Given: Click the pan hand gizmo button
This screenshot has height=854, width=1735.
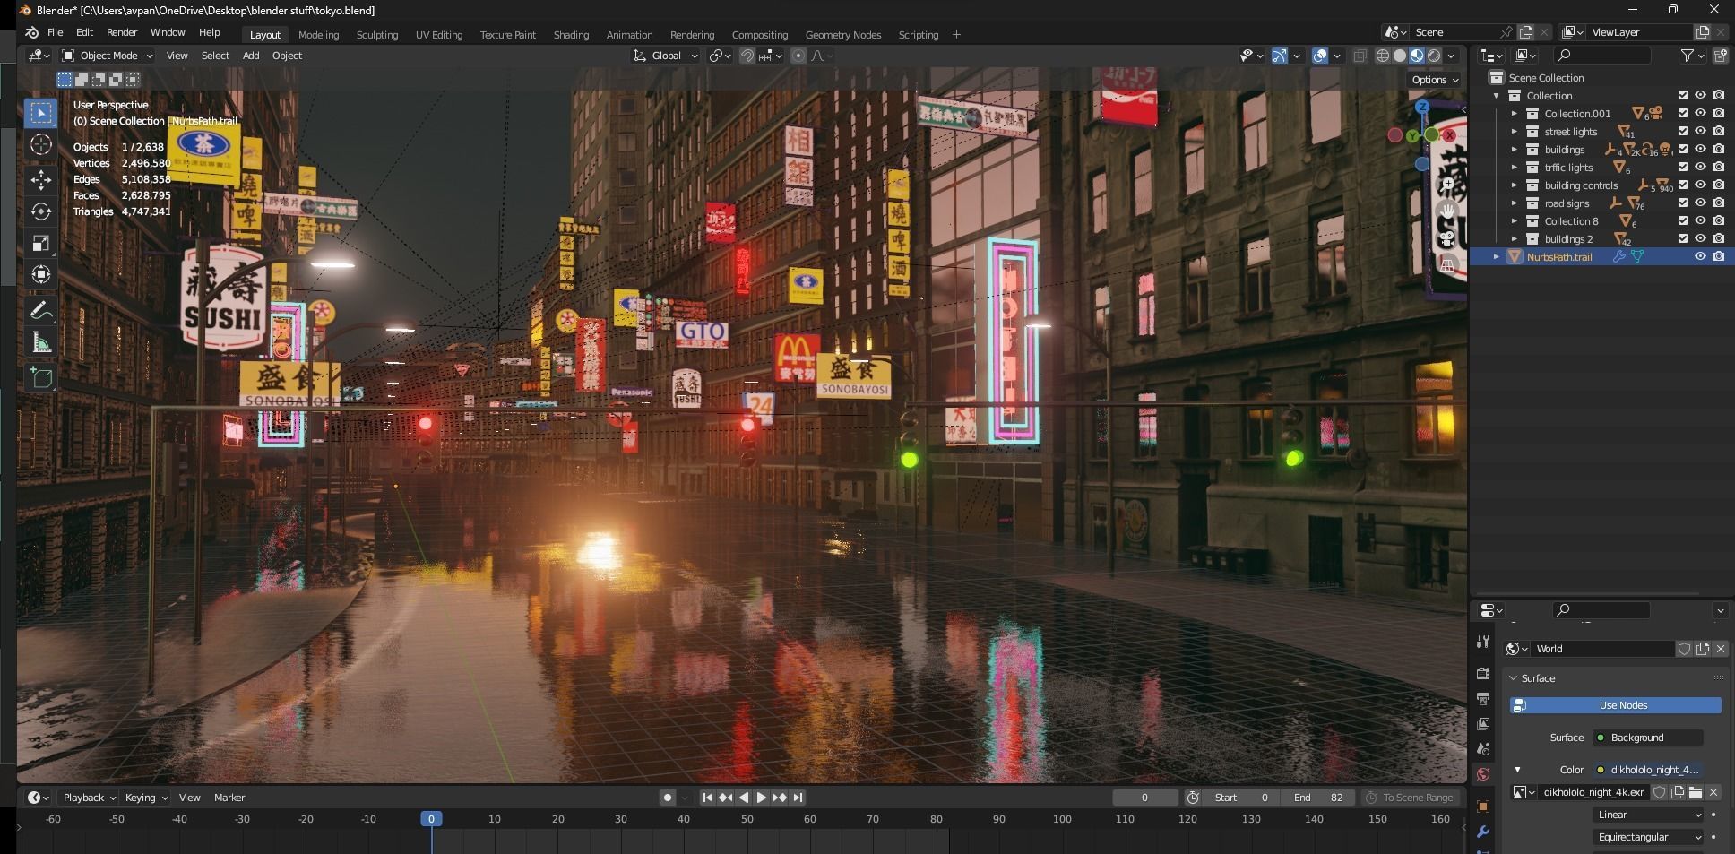Looking at the screenshot, I should (x=1447, y=211).
